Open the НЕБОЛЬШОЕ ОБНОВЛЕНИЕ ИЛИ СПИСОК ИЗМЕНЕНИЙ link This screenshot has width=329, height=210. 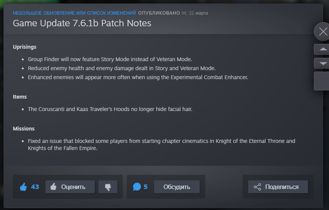74,13
